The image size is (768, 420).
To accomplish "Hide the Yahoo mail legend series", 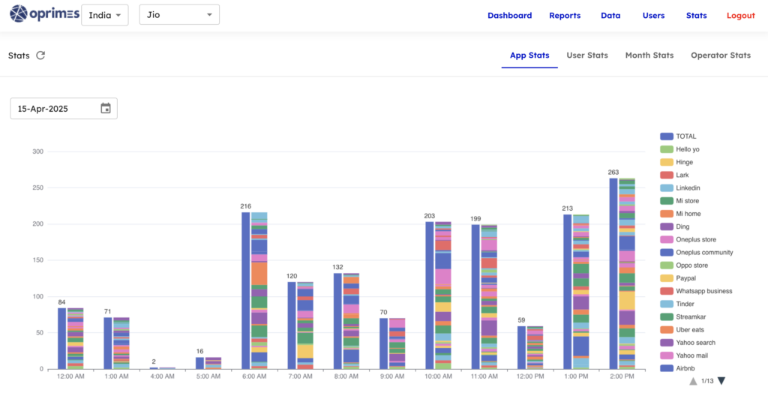I will coord(684,355).
